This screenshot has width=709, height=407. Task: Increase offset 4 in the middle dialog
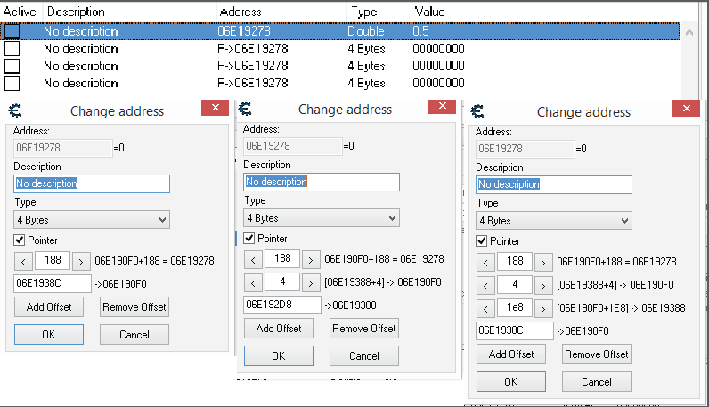click(310, 282)
